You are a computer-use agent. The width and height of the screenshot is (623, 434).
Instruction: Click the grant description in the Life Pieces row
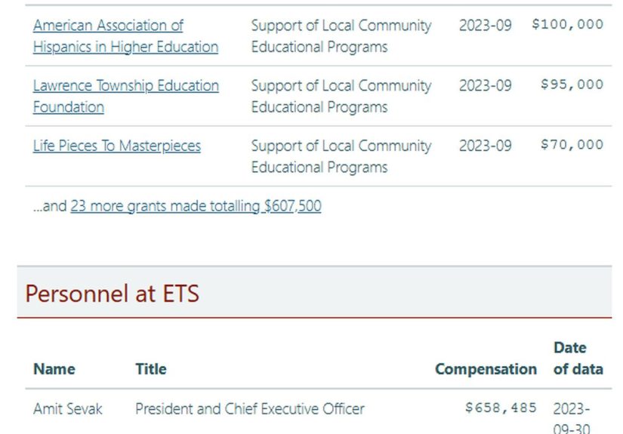coord(341,156)
